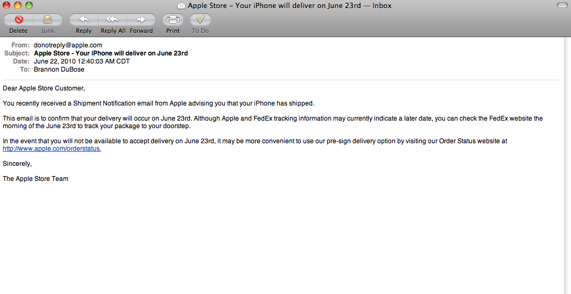Zoom the window using the green button
Screen dimensions: 571x294
click(x=29, y=5)
